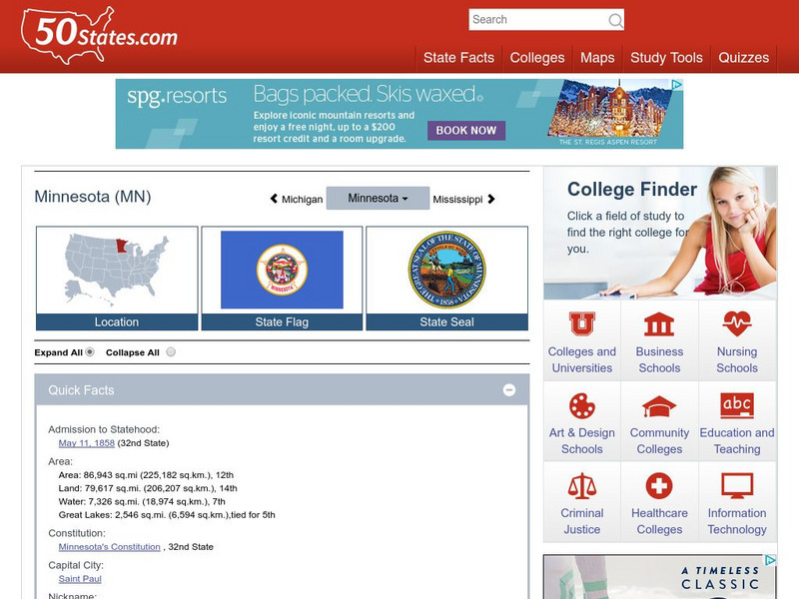Click BOOK NOW on the resort ad
Screen dimensions: 799x599
[x=466, y=131]
